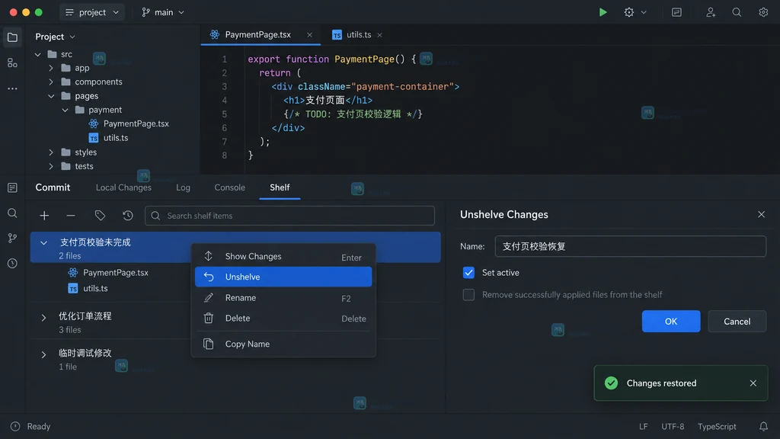Collapse the src folder
Viewport: 780px width, 439px height.
point(38,54)
